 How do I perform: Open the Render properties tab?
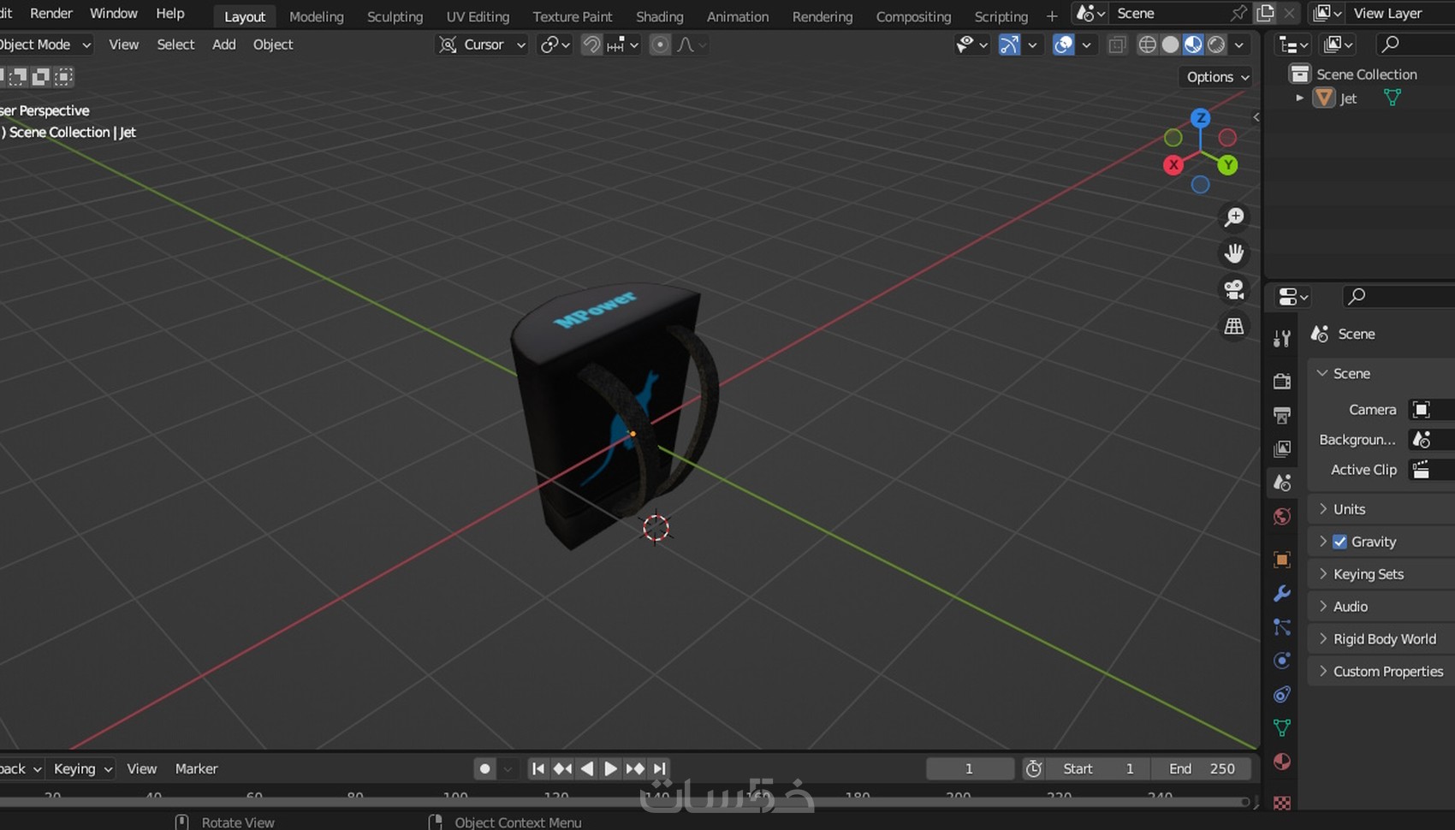1282,381
